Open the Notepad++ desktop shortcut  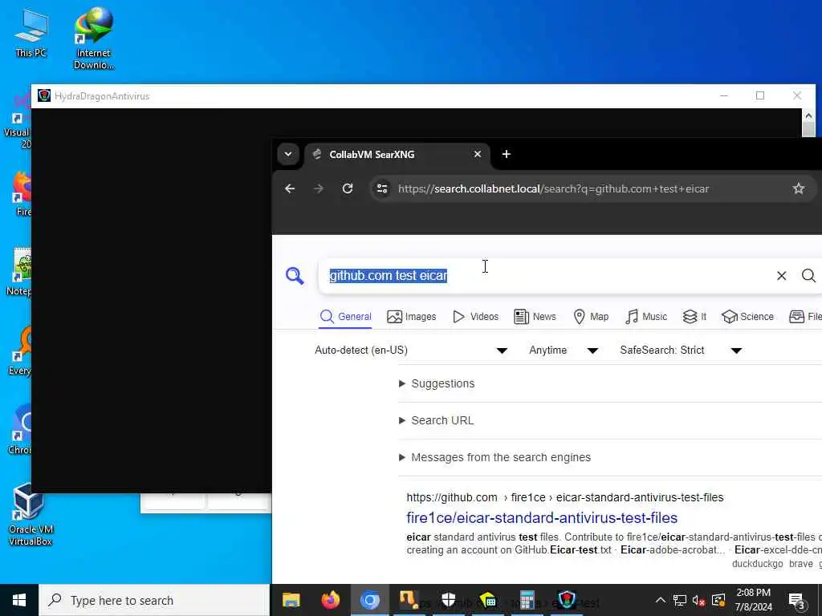(19, 273)
